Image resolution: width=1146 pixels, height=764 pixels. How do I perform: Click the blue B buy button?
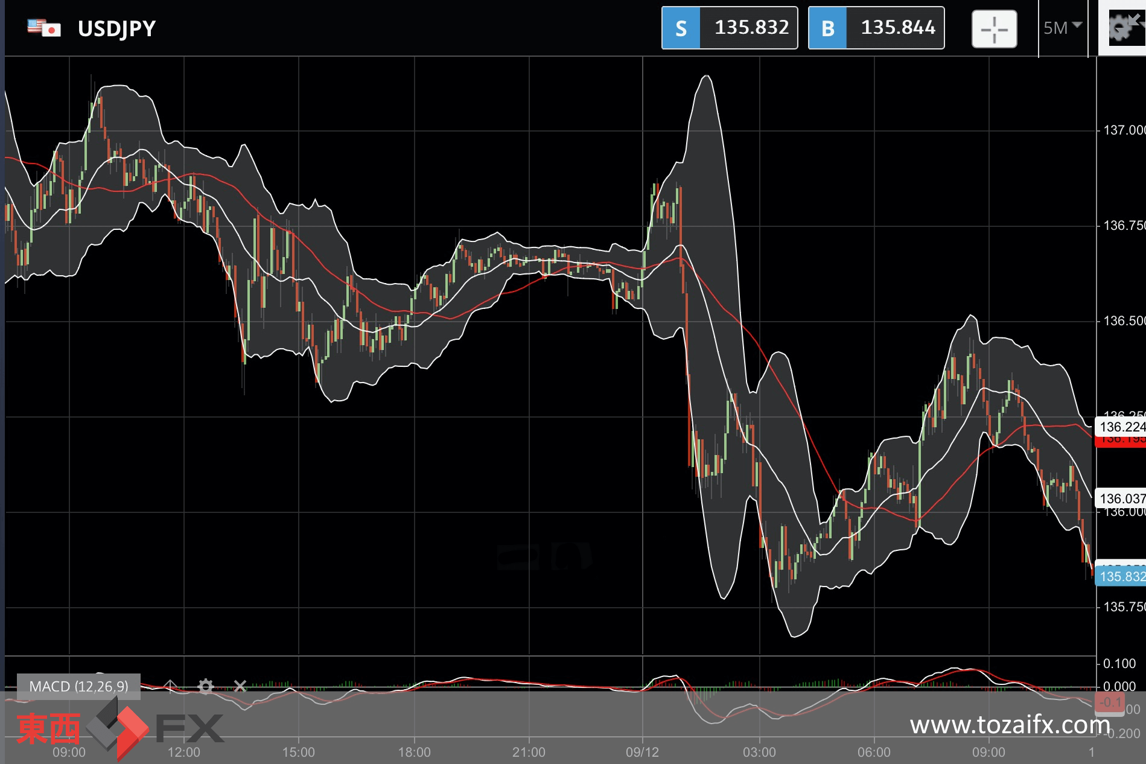coord(827,28)
